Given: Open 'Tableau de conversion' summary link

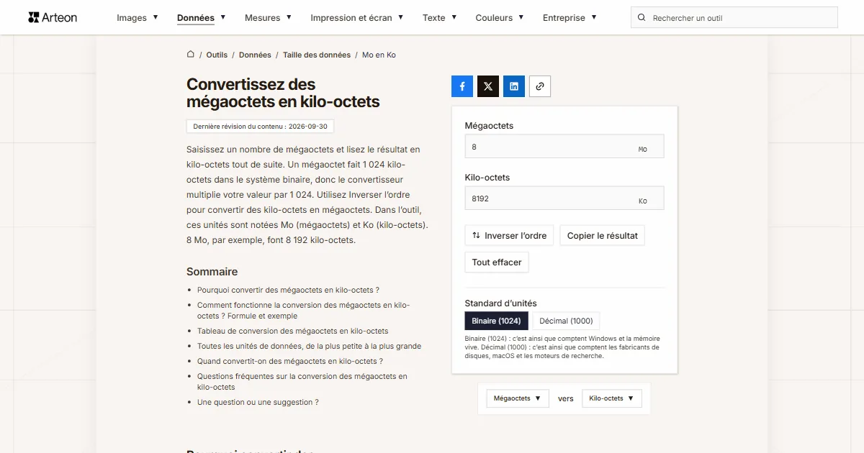Looking at the screenshot, I should [293, 331].
